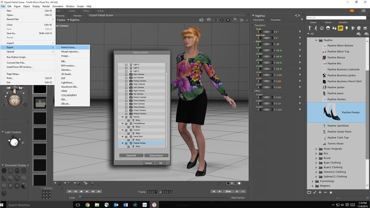The image size is (370, 208).
Task: Expand the Poser Originals folder
Action: pos(316,149)
